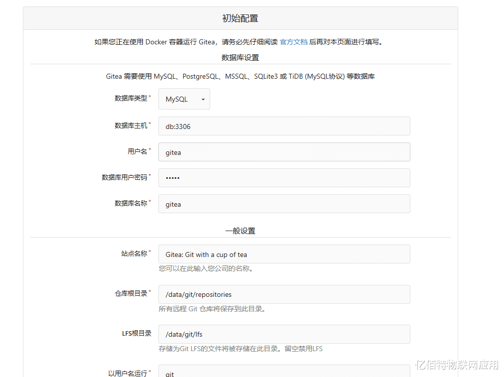Click the LFS根目录 label
504x377 pixels.
[x=136, y=334]
